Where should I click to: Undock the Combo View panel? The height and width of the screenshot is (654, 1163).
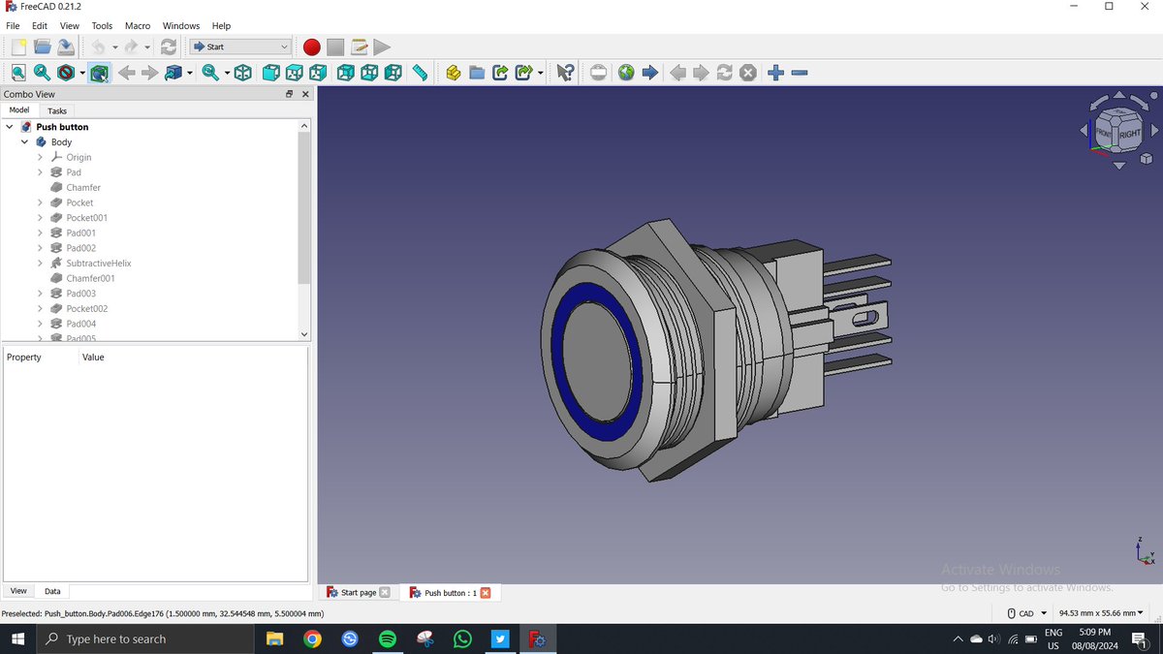[289, 94]
